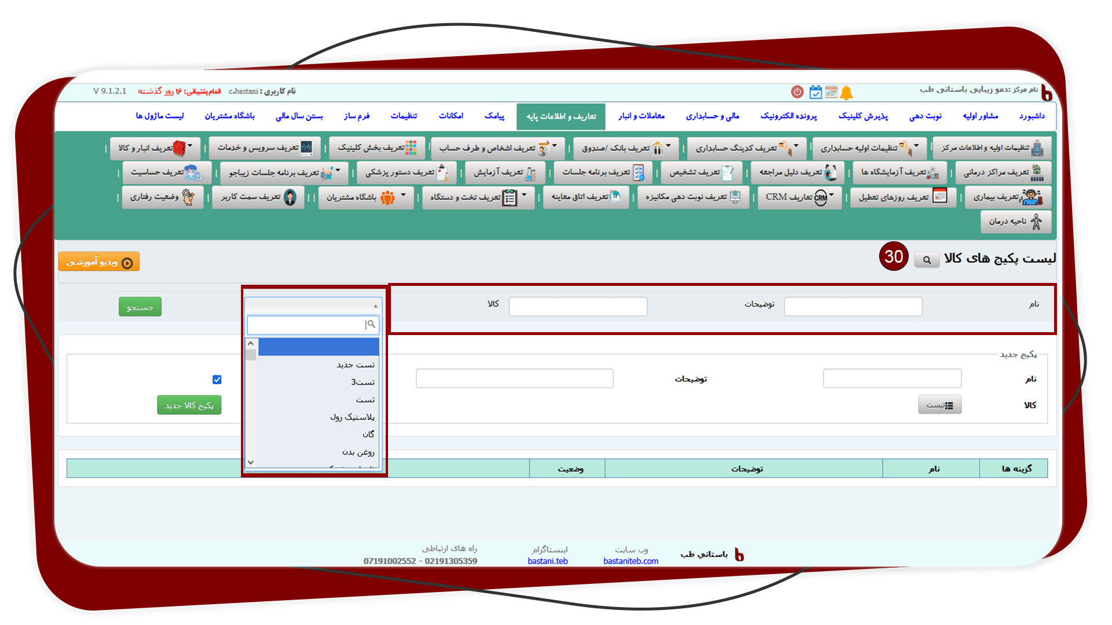
Task: Click dropdown list scrollbar up arrow
Action: 251,343
